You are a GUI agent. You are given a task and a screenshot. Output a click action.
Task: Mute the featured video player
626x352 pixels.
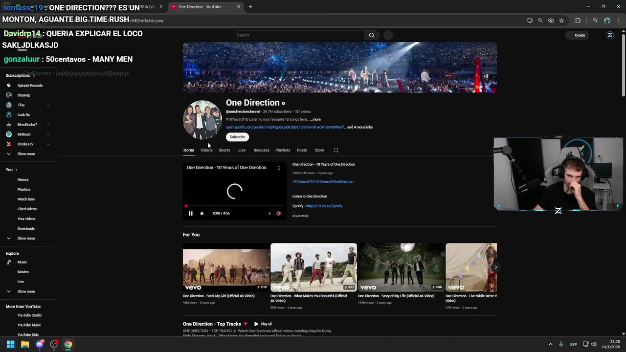[202, 213]
